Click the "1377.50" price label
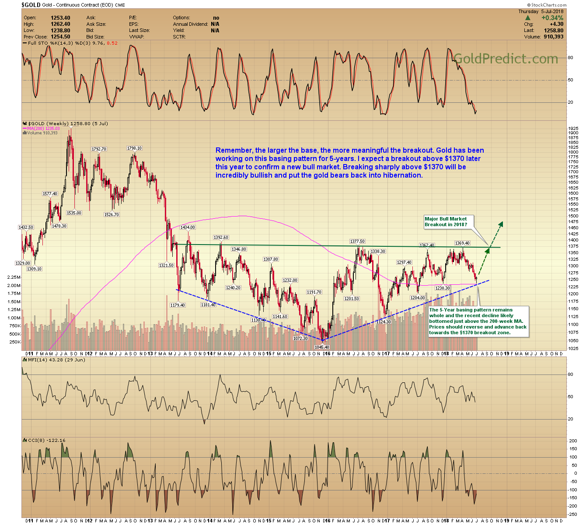The image size is (586, 525). coord(357,241)
